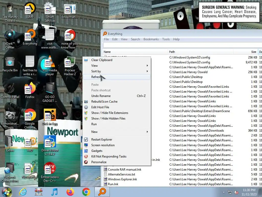262x197 pixels.
Task: Select the GO GO GADGET desktop icon
Action: pyautogui.click(x=50, y=92)
